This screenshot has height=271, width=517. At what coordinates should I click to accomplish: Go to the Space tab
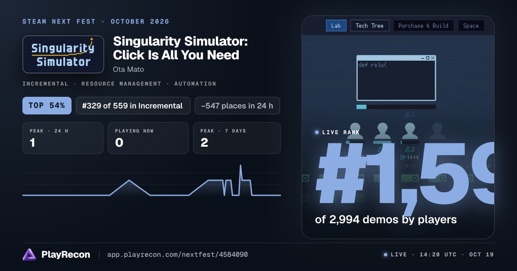click(x=471, y=26)
